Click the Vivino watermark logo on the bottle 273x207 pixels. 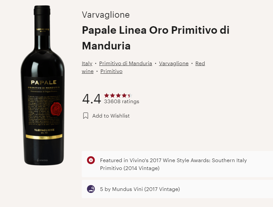pos(42,160)
